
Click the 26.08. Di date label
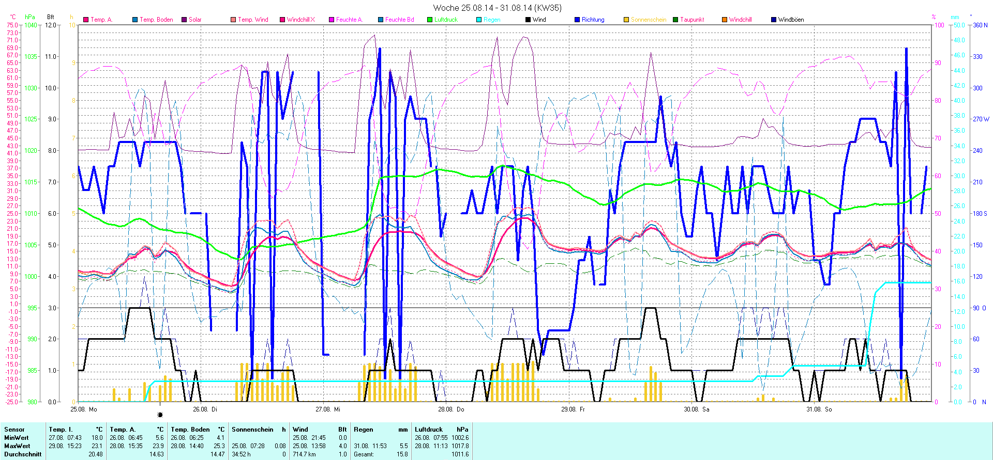click(x=205, y=409)
